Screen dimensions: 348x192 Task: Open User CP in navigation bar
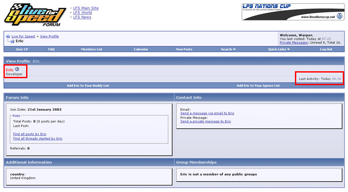22,49
